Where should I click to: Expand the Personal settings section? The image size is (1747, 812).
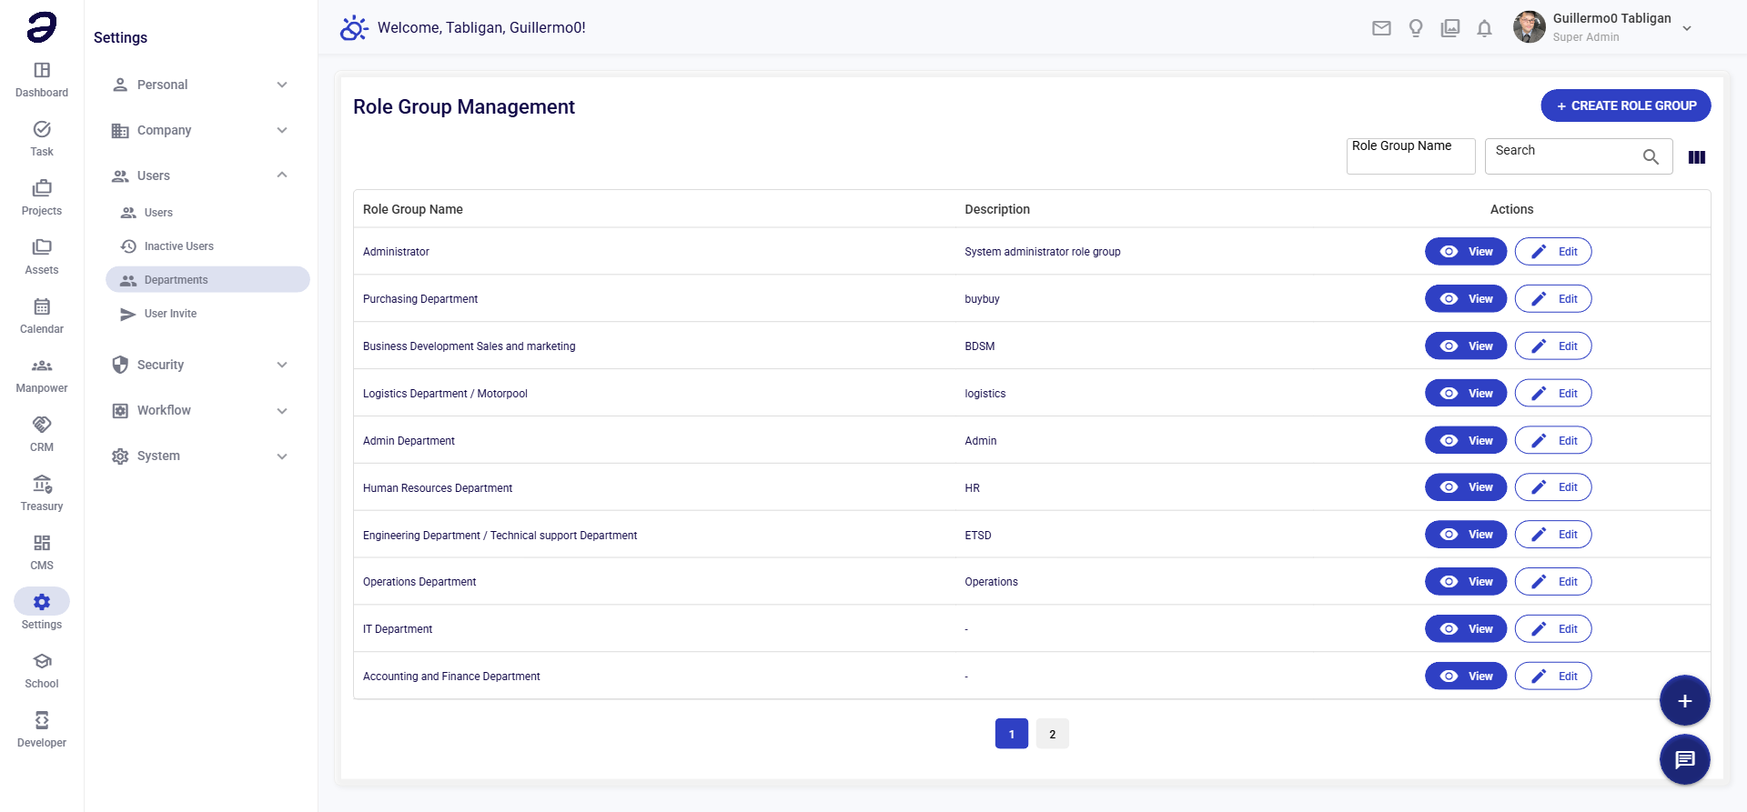[200, 85]
